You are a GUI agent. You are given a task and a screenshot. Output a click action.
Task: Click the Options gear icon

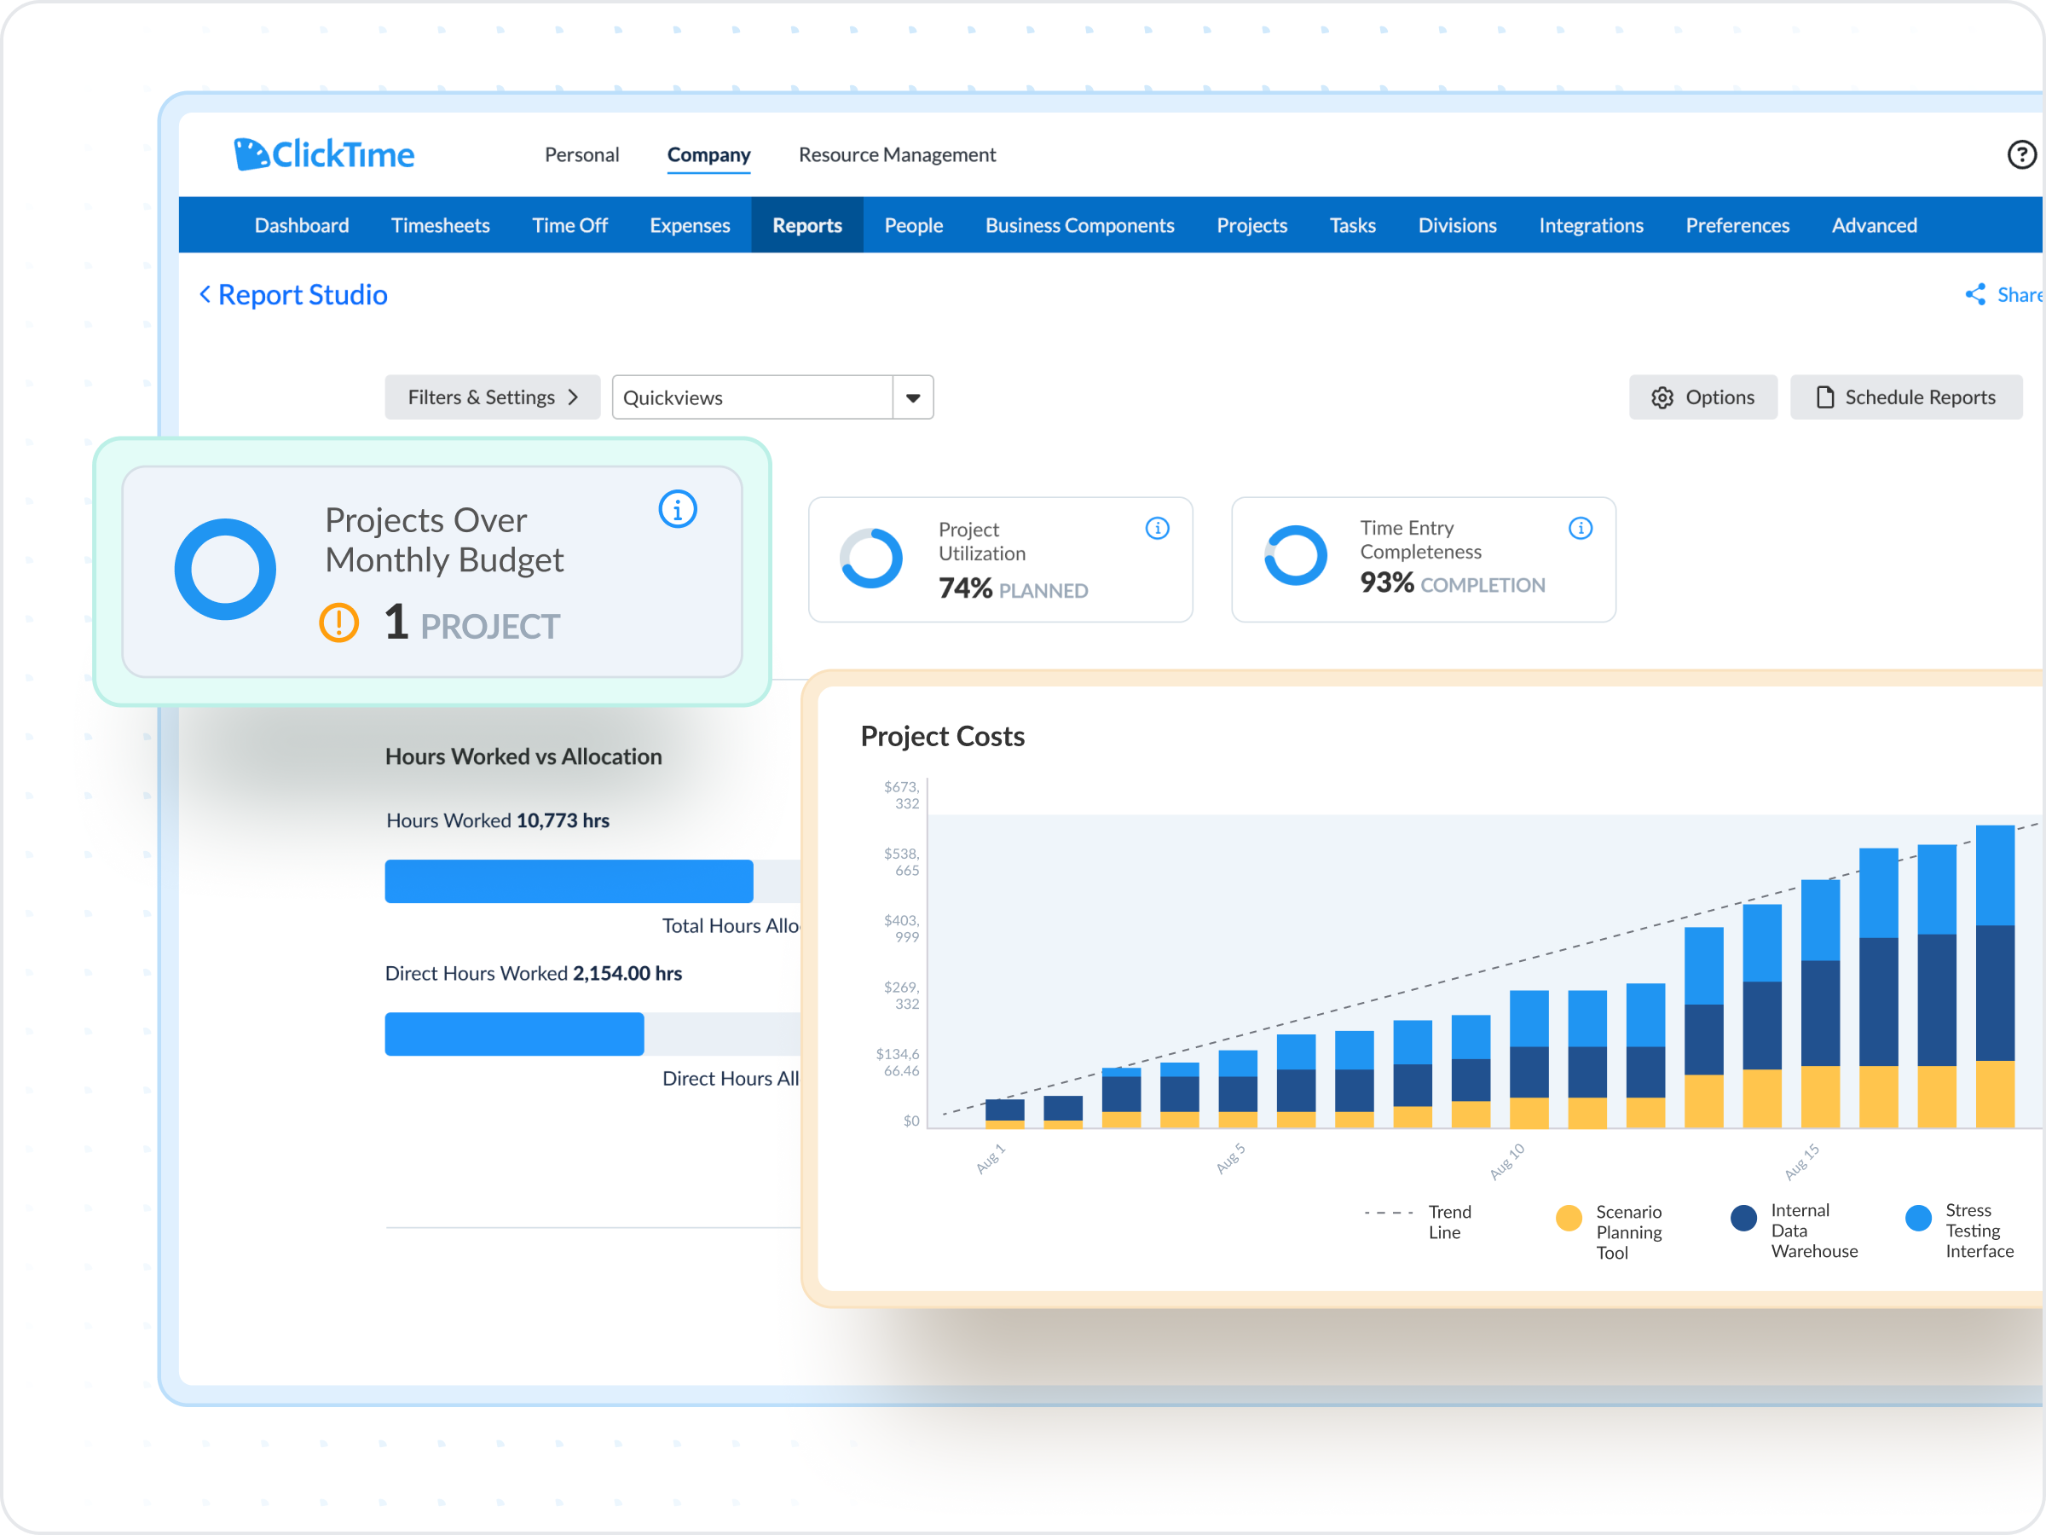coord(1662,398)
